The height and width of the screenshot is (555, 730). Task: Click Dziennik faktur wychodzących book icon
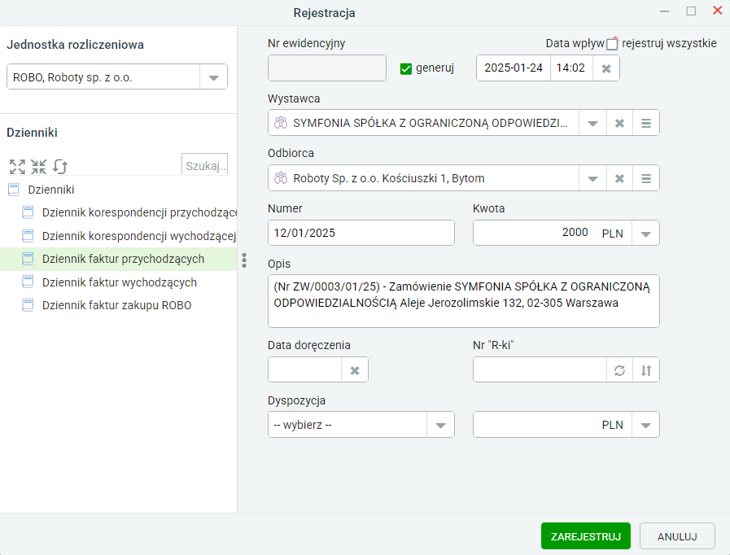28,282
